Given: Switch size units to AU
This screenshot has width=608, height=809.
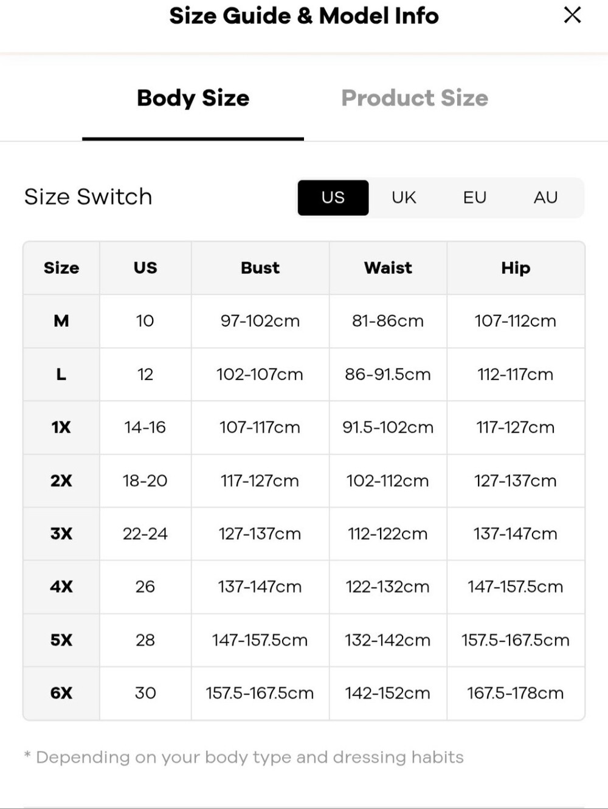Looking at the screenshot, I should click(x=545, y=198).
